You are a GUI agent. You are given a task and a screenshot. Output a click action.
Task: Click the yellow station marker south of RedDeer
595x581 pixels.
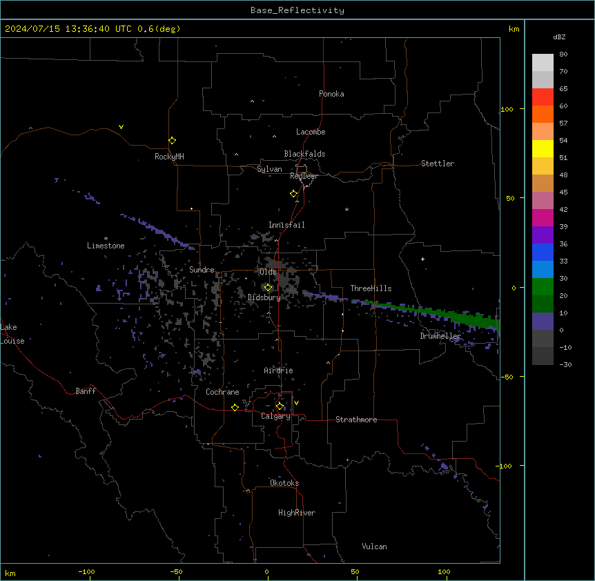294,194
